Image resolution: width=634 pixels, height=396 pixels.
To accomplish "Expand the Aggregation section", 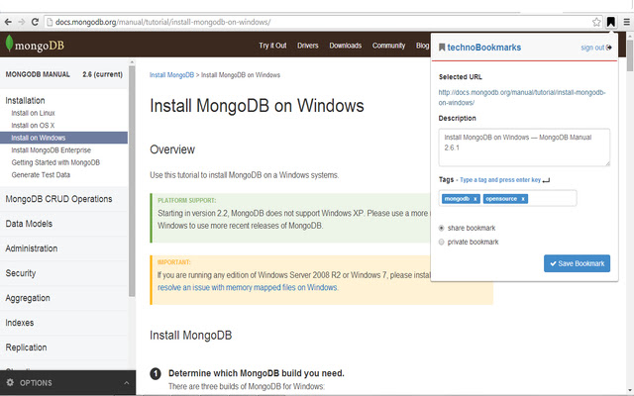I will (x=28, y=298).
